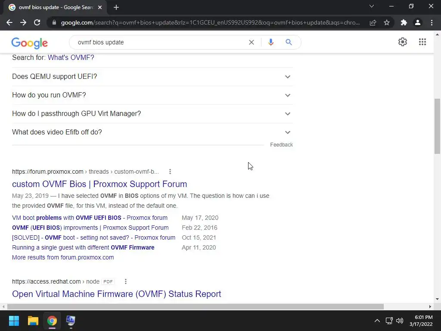This screenshot has height=331, width=441.
Task: Open the Windows Start menu
Action: [14, 321]
